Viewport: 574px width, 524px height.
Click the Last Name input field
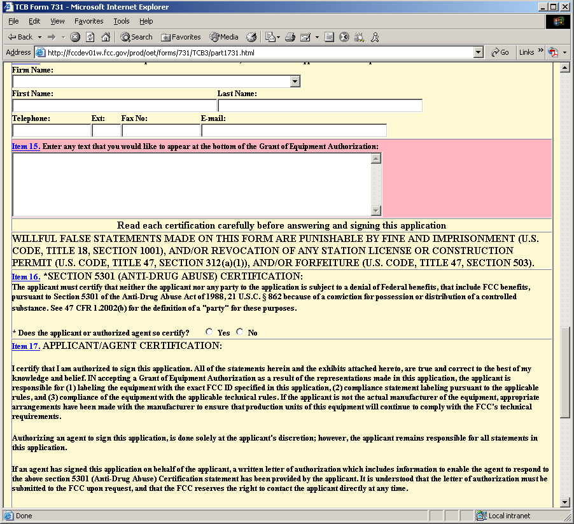click(320, 106)
